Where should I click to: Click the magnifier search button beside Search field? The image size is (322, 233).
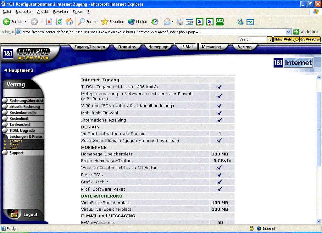269,39
